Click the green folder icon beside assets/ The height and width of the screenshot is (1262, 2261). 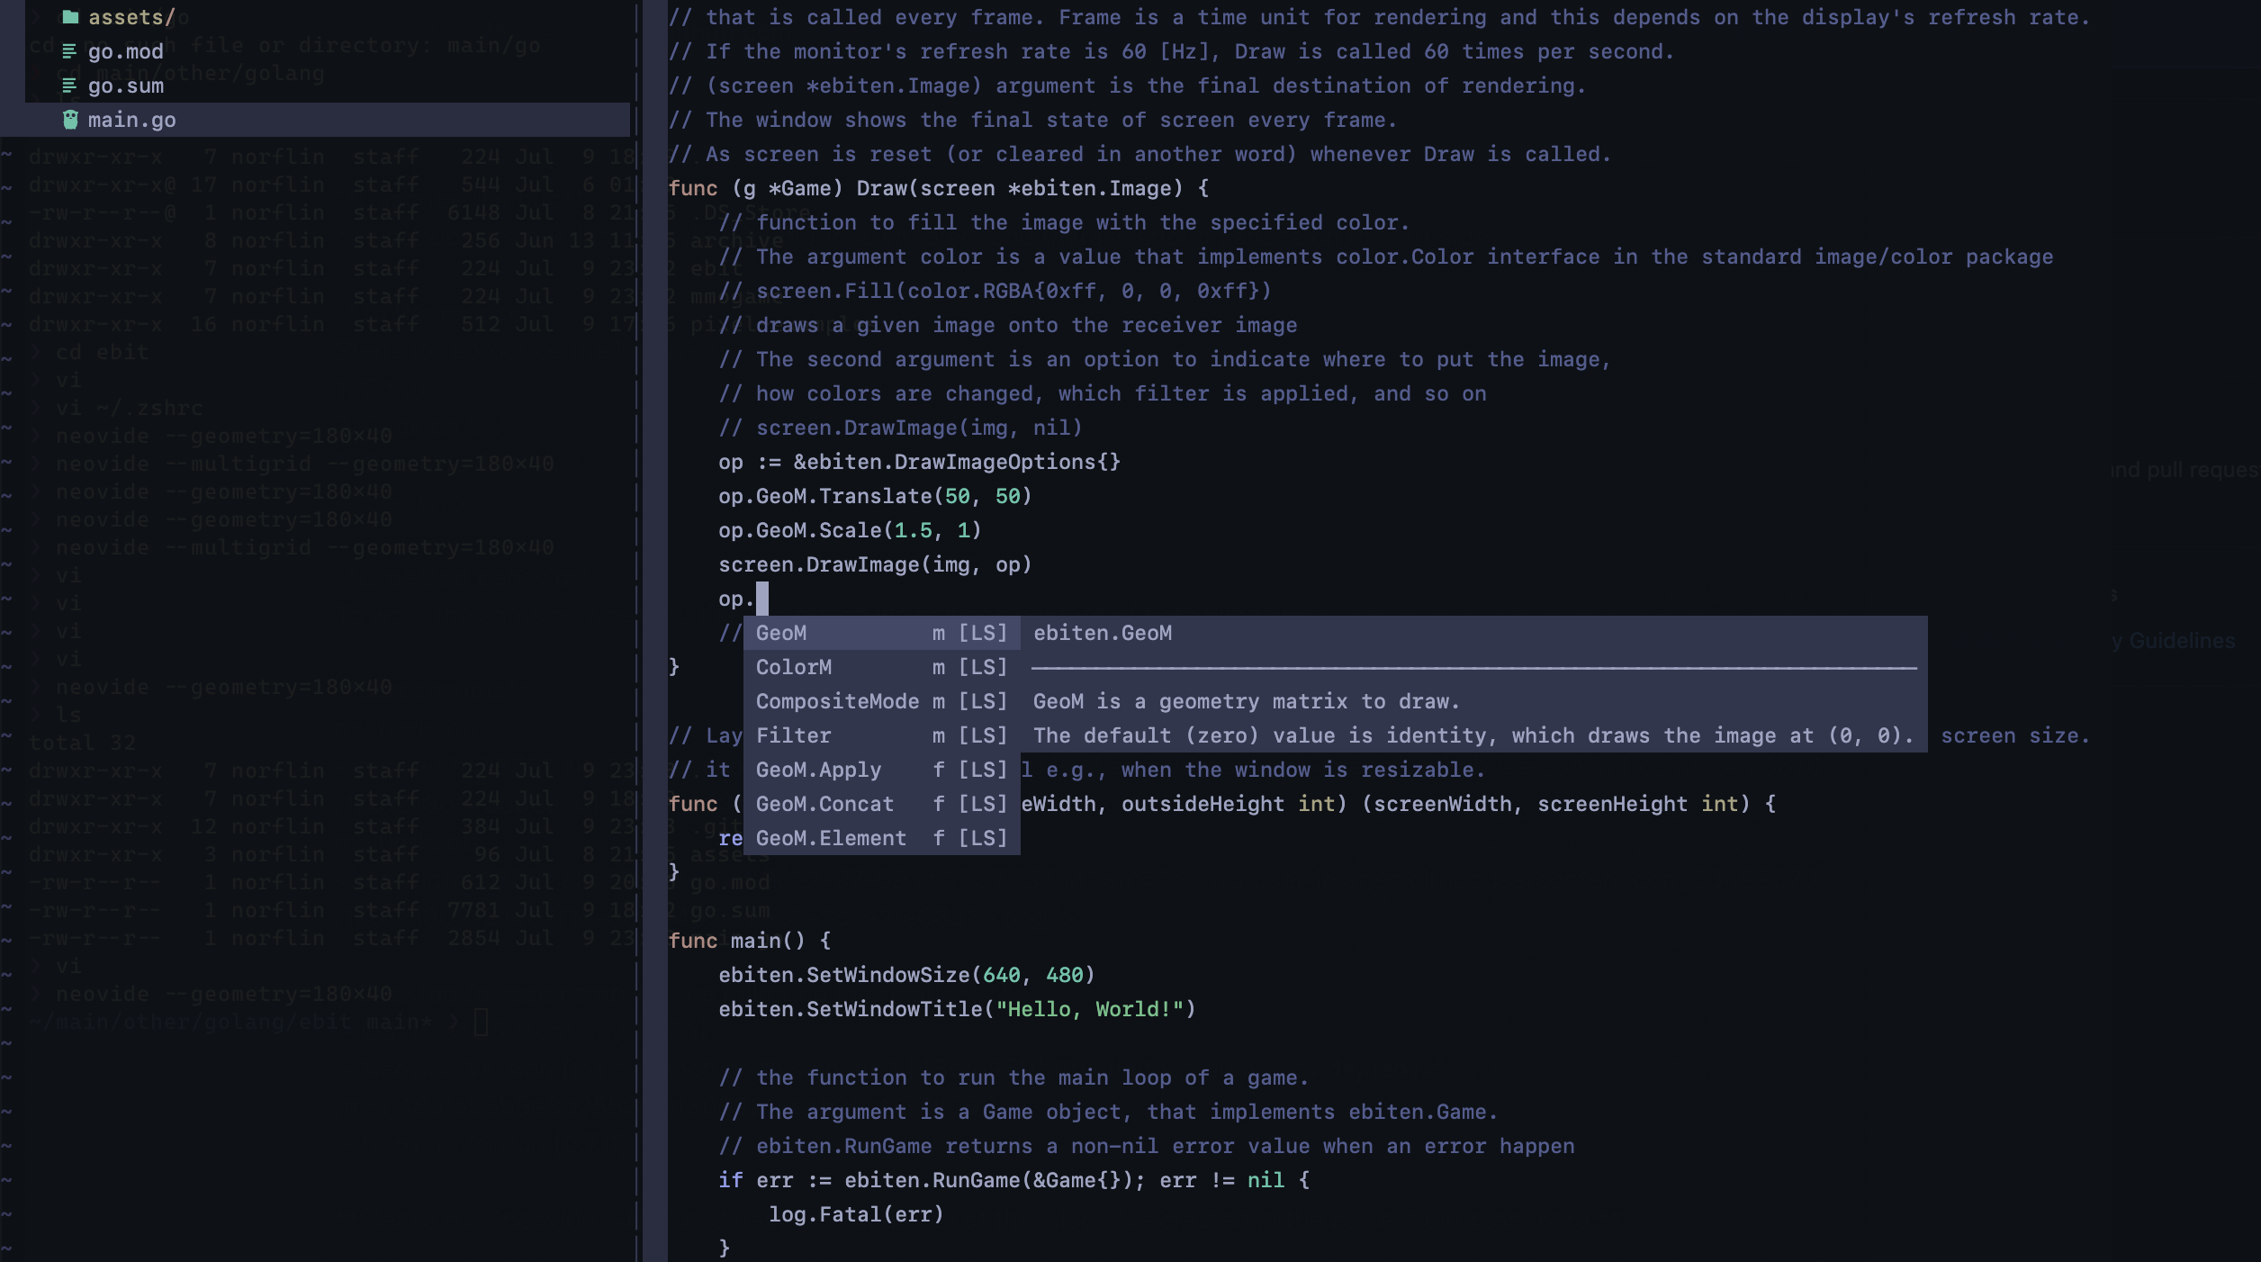[69, 16]
